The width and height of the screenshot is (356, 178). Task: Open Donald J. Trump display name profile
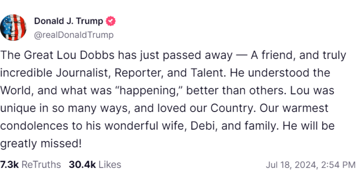click(68, 21)
